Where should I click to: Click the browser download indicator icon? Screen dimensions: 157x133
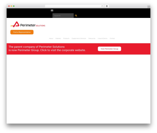pos(107,6)
